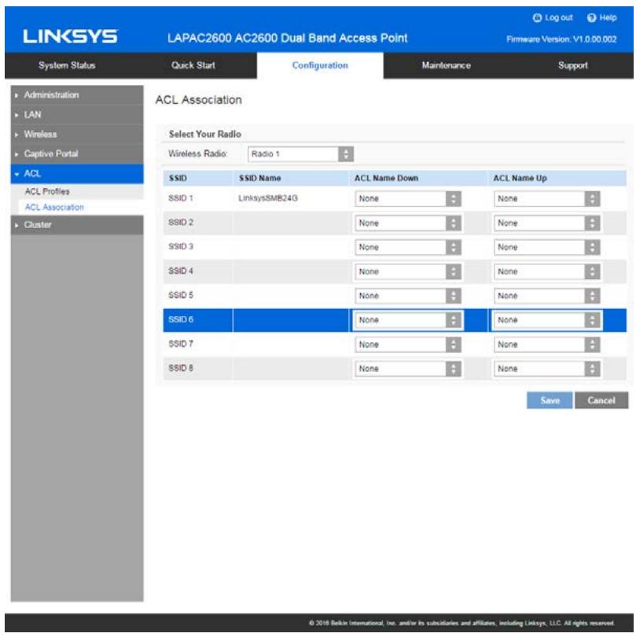Expand the Administration sidebar section
Screen dimensions: 636x637
pos(77,95)
